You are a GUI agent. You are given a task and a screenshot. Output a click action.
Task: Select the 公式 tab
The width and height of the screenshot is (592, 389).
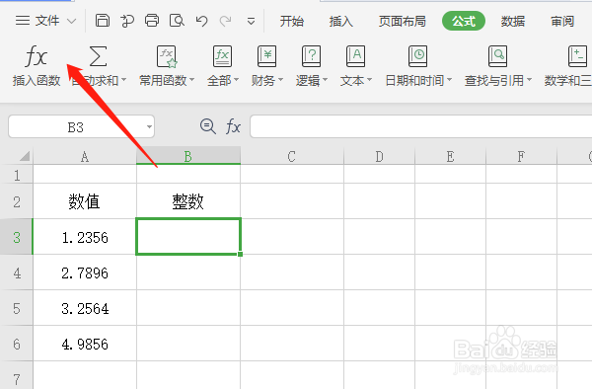[464, 21]
